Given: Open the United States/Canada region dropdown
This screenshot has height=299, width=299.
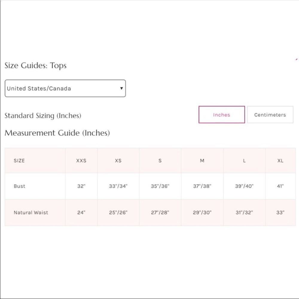Looking at the screenshot, I should tap(65, 88).
